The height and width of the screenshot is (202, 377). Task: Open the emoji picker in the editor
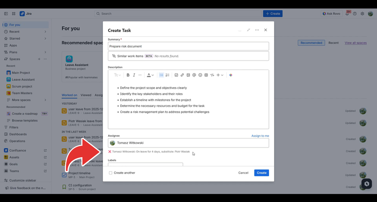pos(200,75)
